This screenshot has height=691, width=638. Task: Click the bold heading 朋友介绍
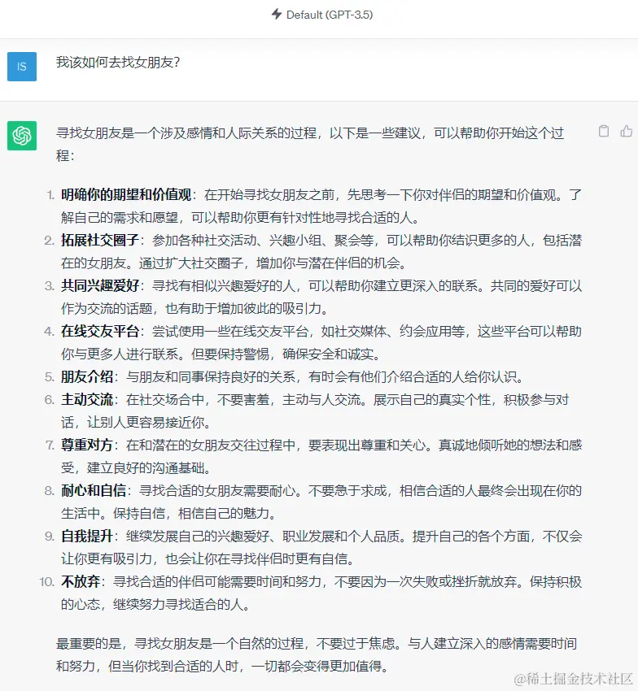[x=87, y=376]
